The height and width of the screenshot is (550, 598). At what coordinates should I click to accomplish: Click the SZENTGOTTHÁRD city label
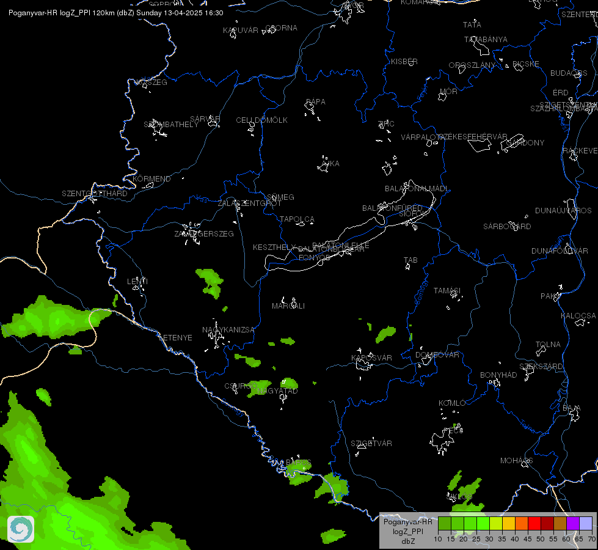click(95, 194)
